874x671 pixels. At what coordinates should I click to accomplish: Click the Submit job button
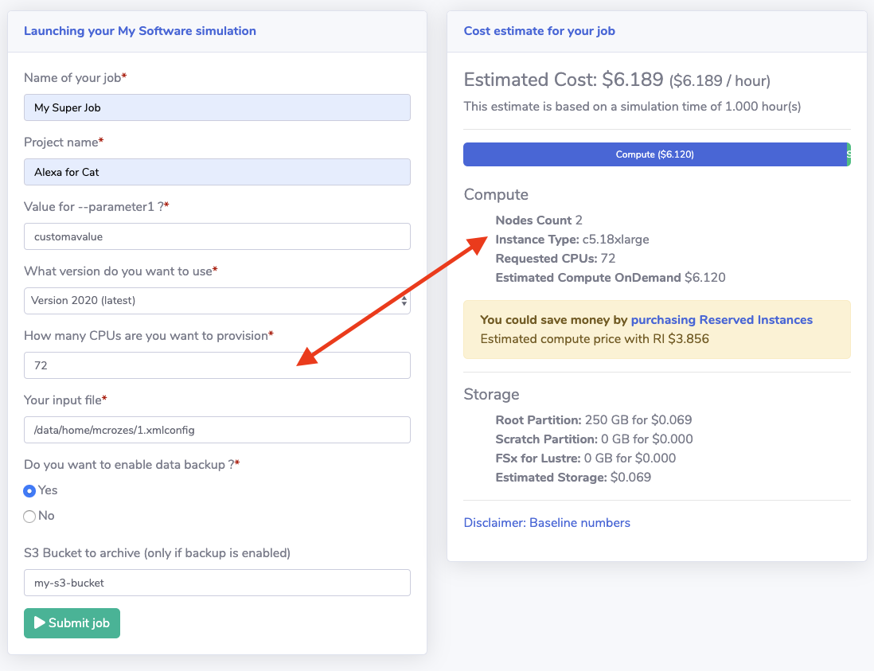(72, 623)
